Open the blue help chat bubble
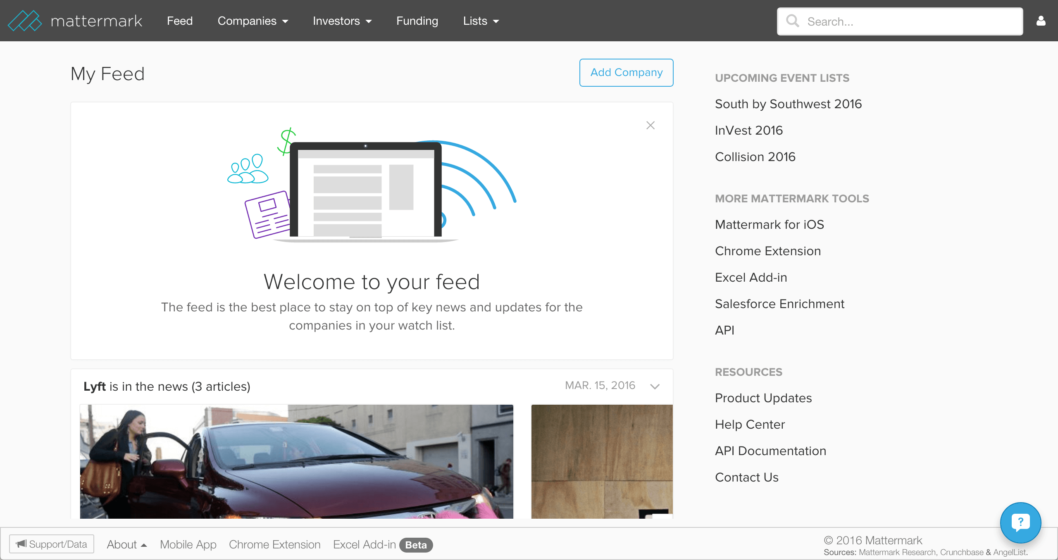This screenshot has height=560, width=1058. coord(1020,522)
